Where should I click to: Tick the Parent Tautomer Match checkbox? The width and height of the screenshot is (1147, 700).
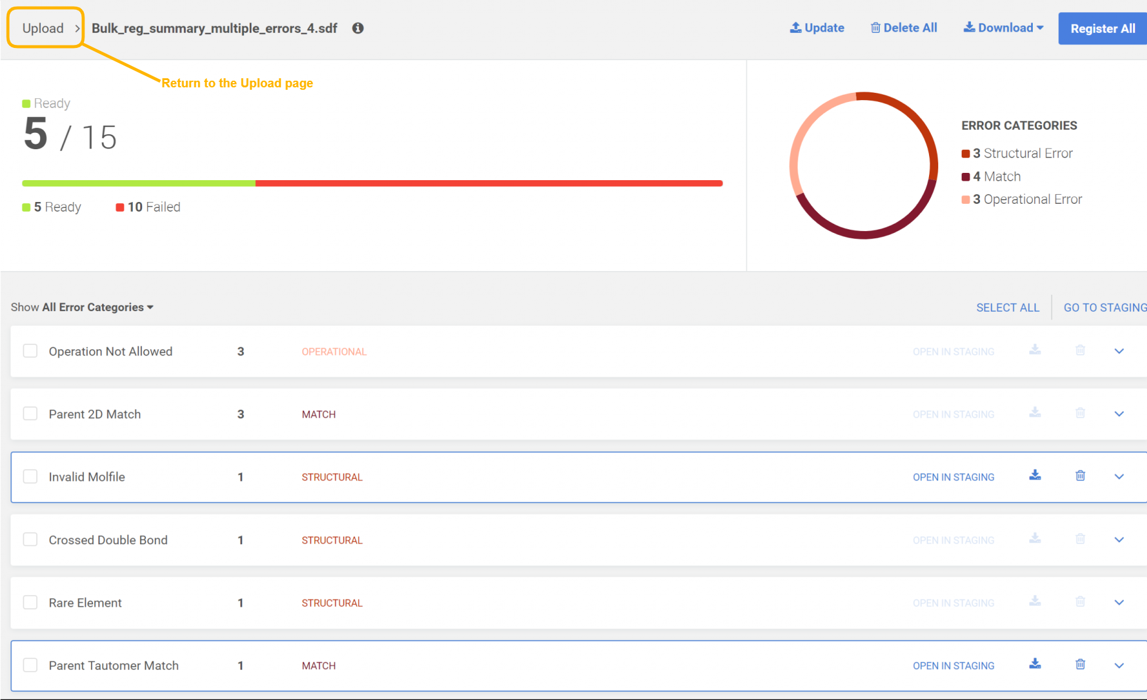coord(30,665)
